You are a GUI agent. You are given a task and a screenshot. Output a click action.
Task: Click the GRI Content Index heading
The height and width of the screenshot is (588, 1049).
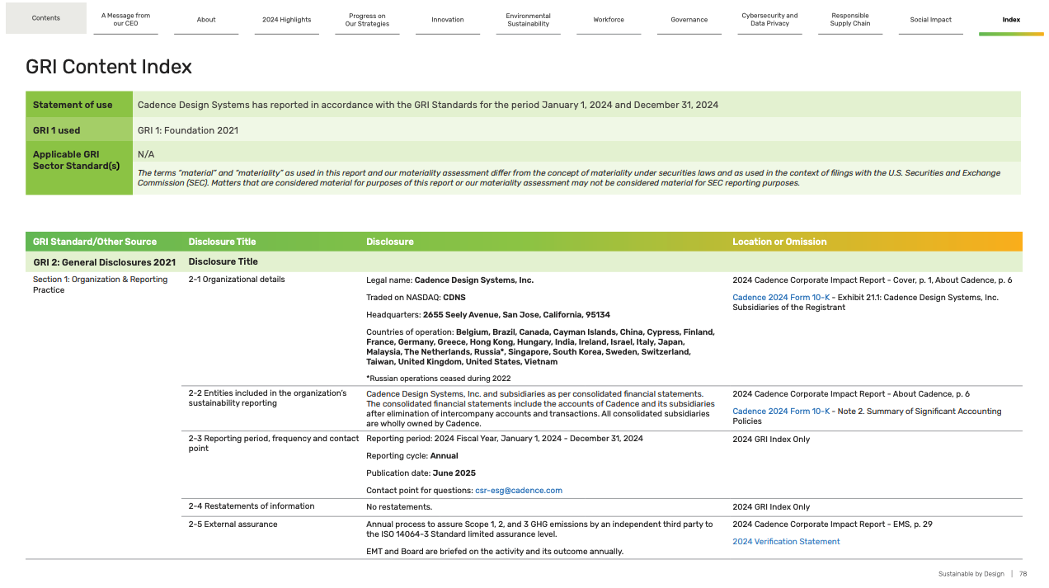(x=109, y=67)
